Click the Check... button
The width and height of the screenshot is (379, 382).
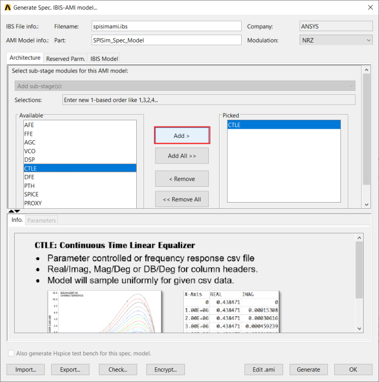(x=118, y=370)
